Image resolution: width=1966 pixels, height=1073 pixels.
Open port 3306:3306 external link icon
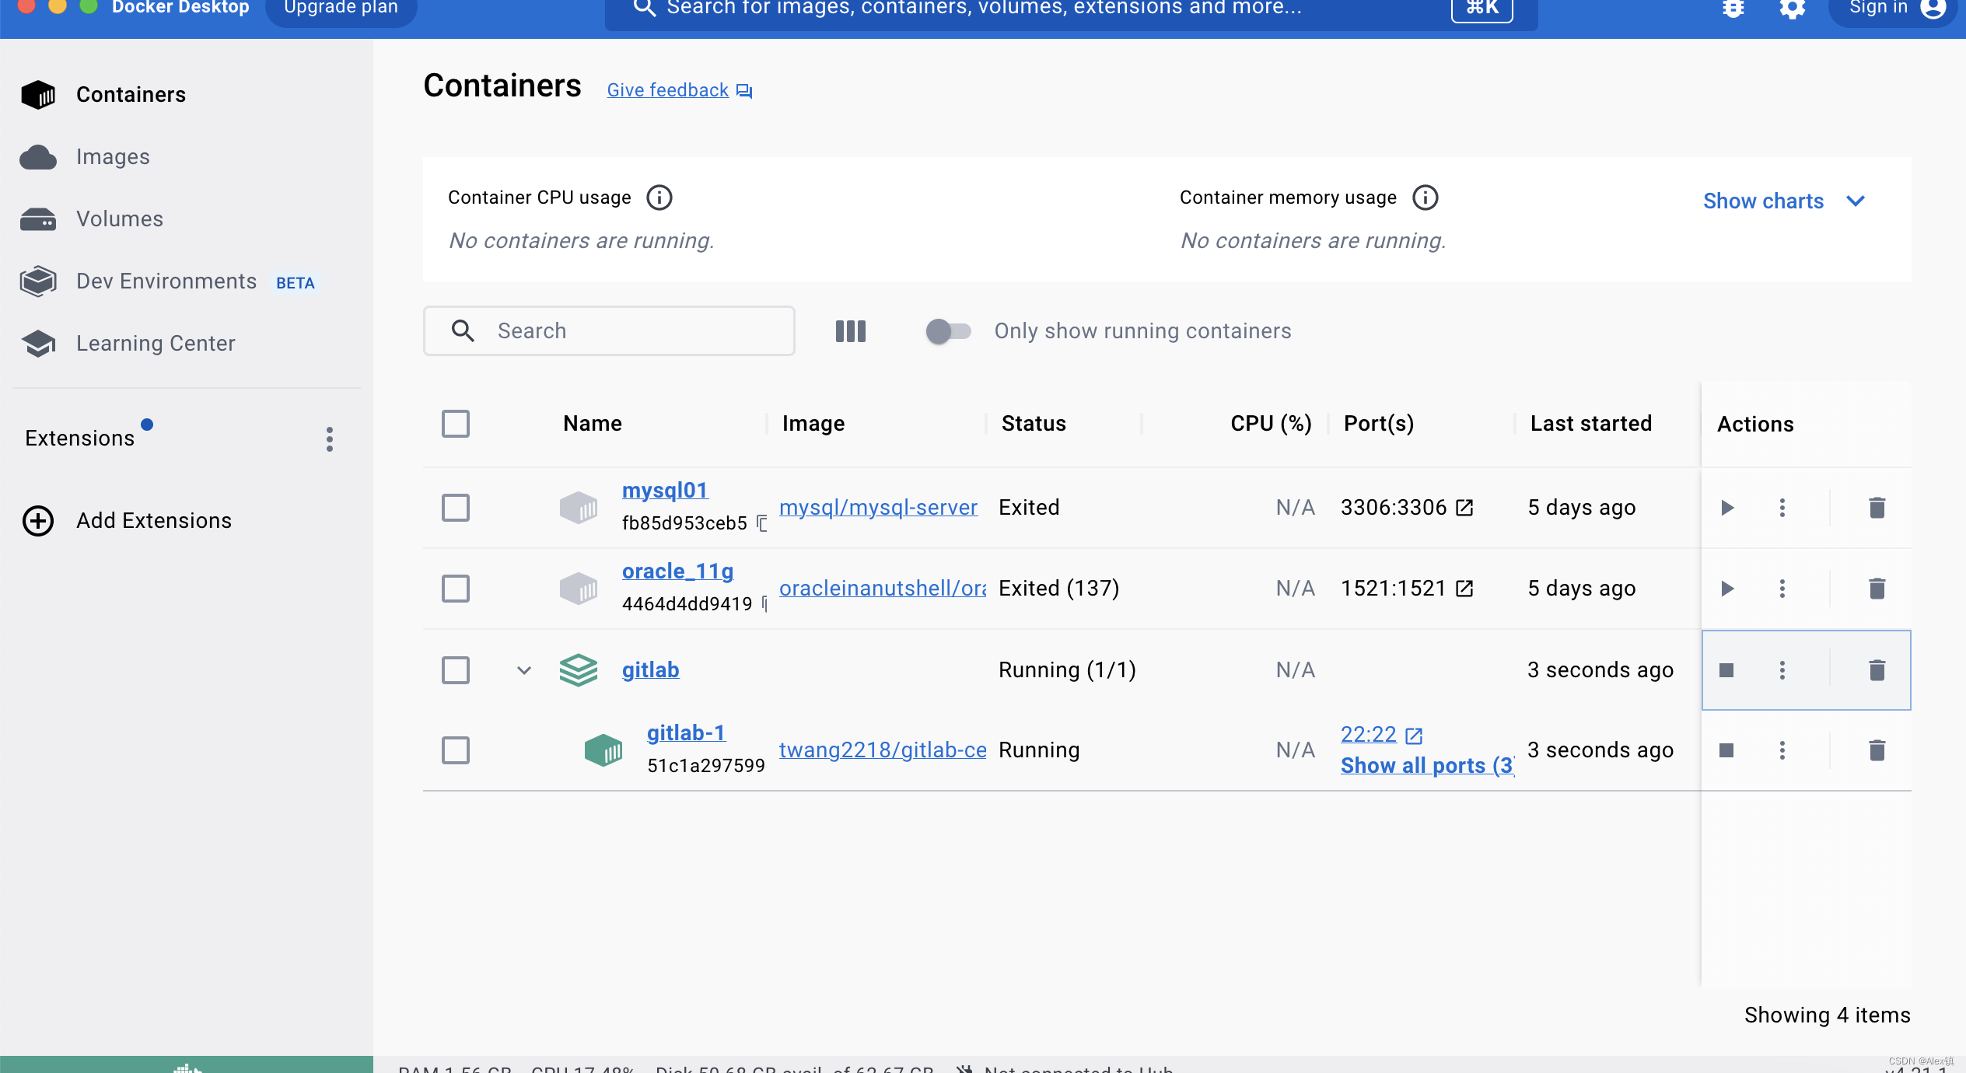tap(1464, 508)
